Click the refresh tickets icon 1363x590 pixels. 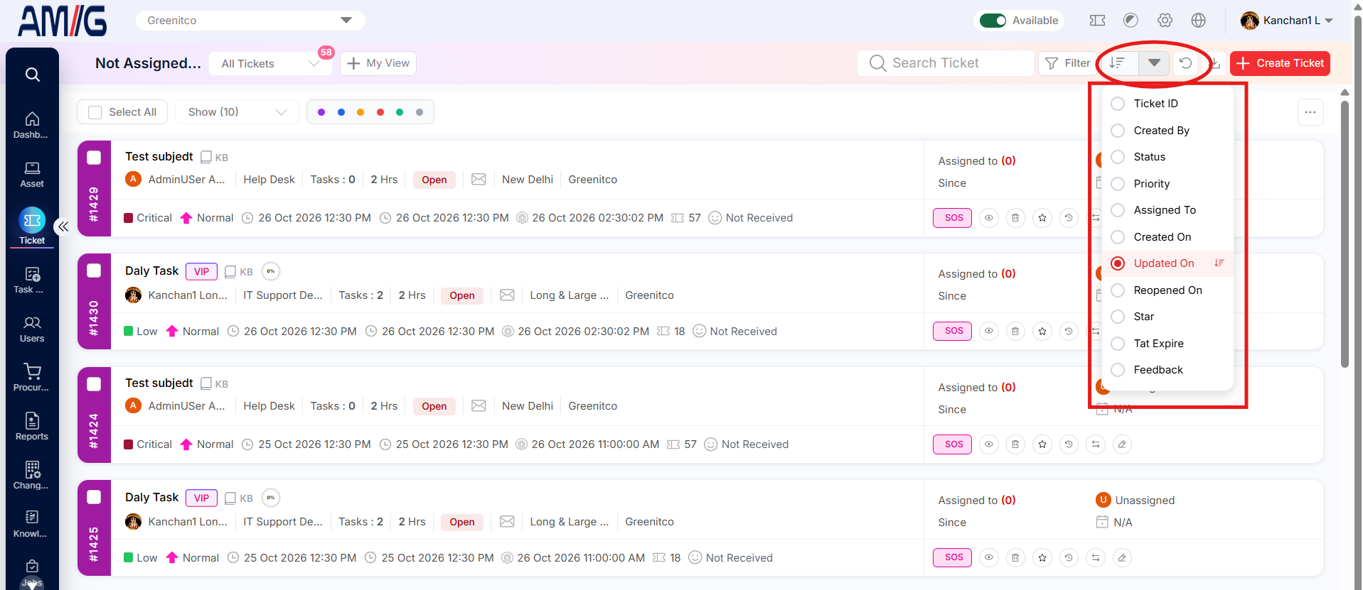1185,63
